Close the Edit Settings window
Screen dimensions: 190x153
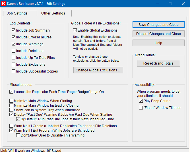pos(183,4)
